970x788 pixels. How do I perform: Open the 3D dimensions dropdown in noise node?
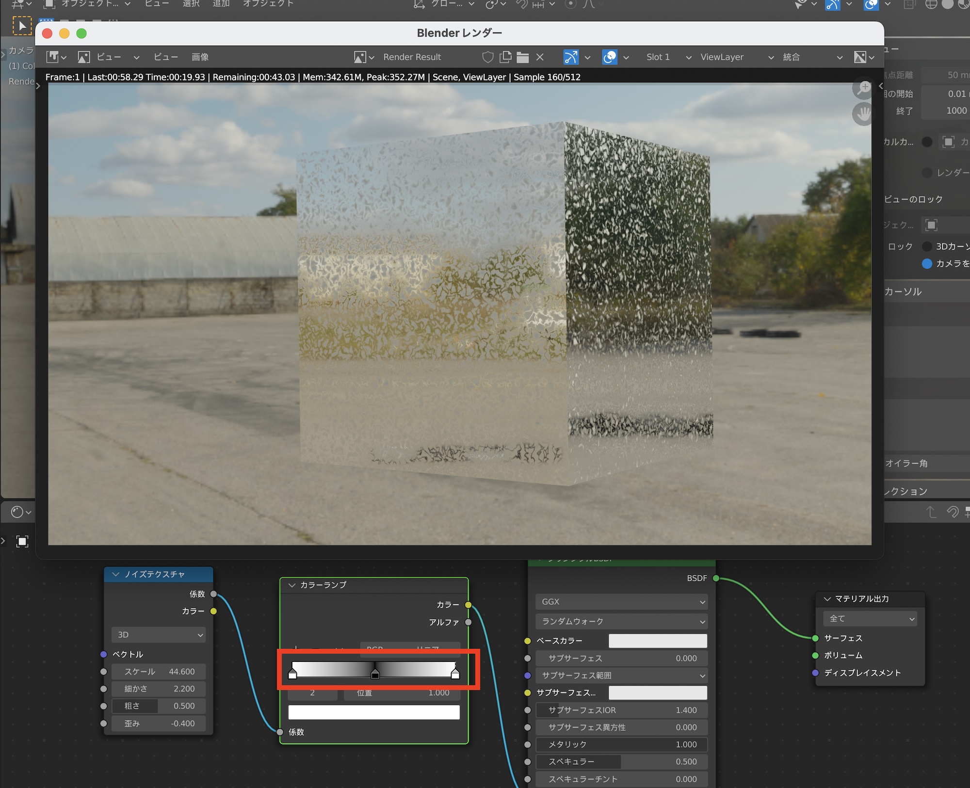coord(159,635)
